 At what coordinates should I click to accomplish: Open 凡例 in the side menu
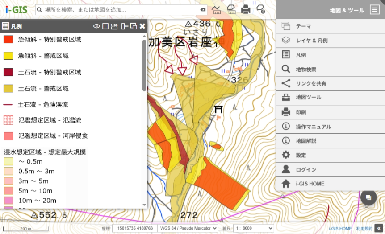click(330, 55)
